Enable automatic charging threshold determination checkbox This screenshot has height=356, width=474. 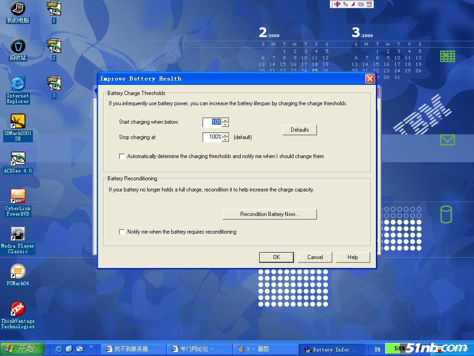[122, 157]
